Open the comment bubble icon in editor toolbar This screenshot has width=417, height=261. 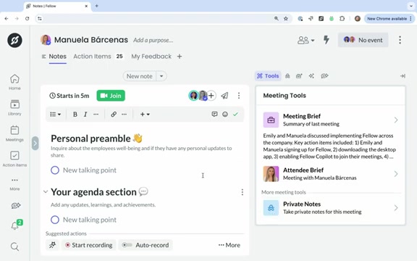tap(214, 115)
